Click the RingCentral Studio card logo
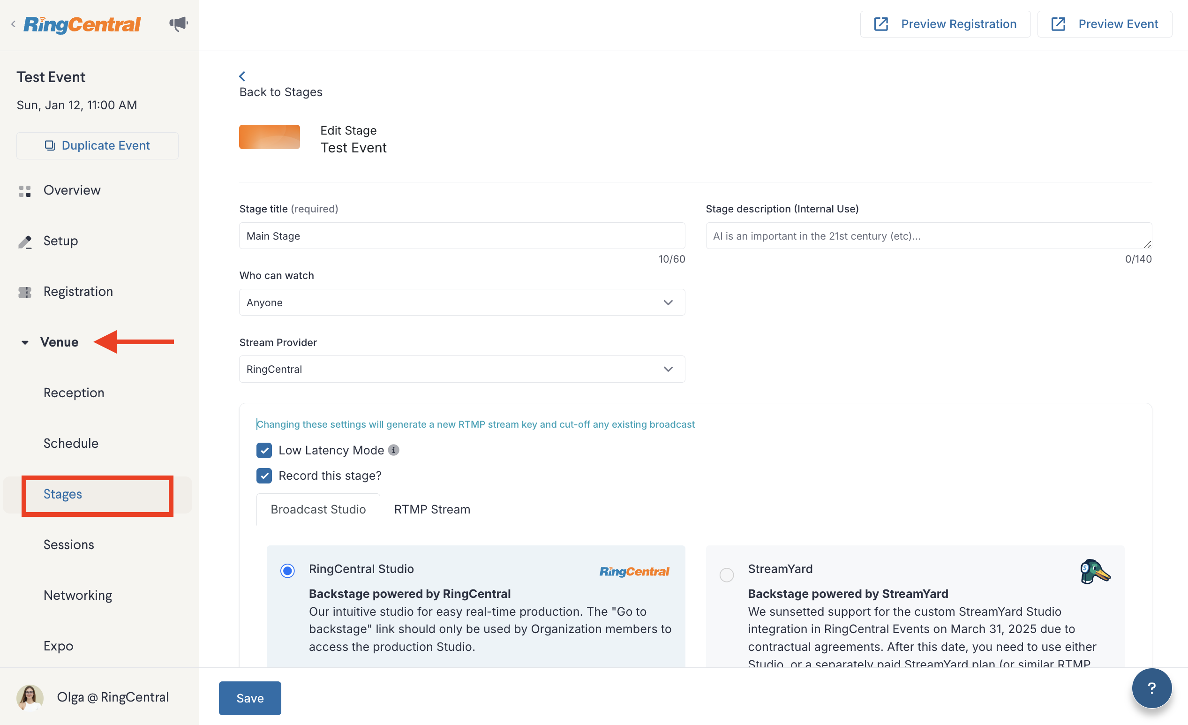The width and height of the screenshot is (1188, 725). [x=634, y=572]
